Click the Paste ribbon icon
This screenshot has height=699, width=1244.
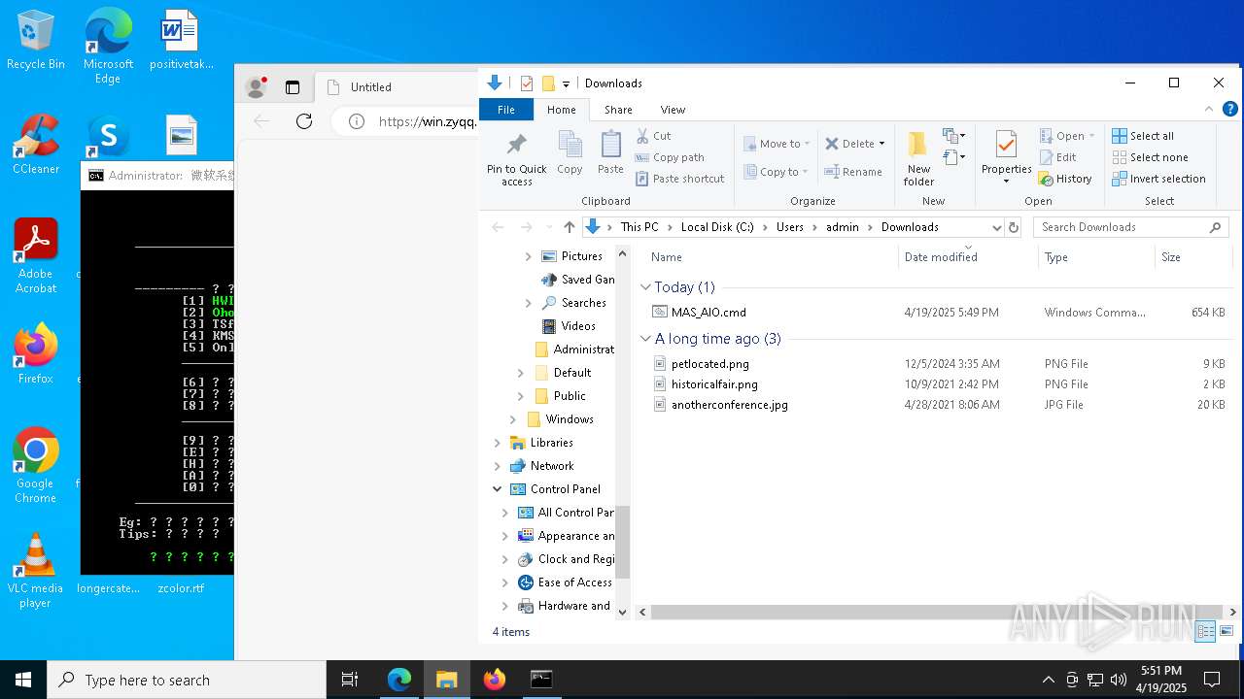tap(610, 153)
